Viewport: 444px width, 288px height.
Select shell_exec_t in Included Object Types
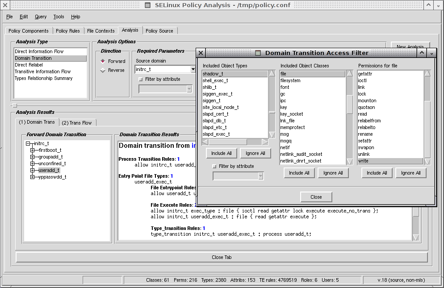point(235,81)
